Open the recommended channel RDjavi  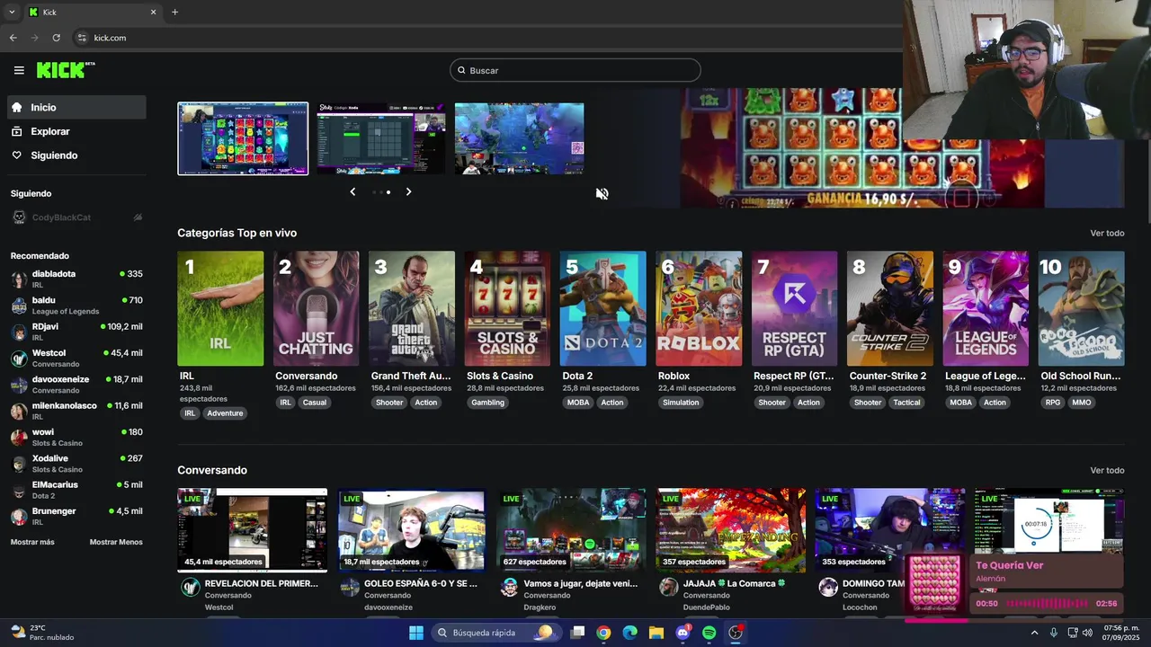[76, 332]
